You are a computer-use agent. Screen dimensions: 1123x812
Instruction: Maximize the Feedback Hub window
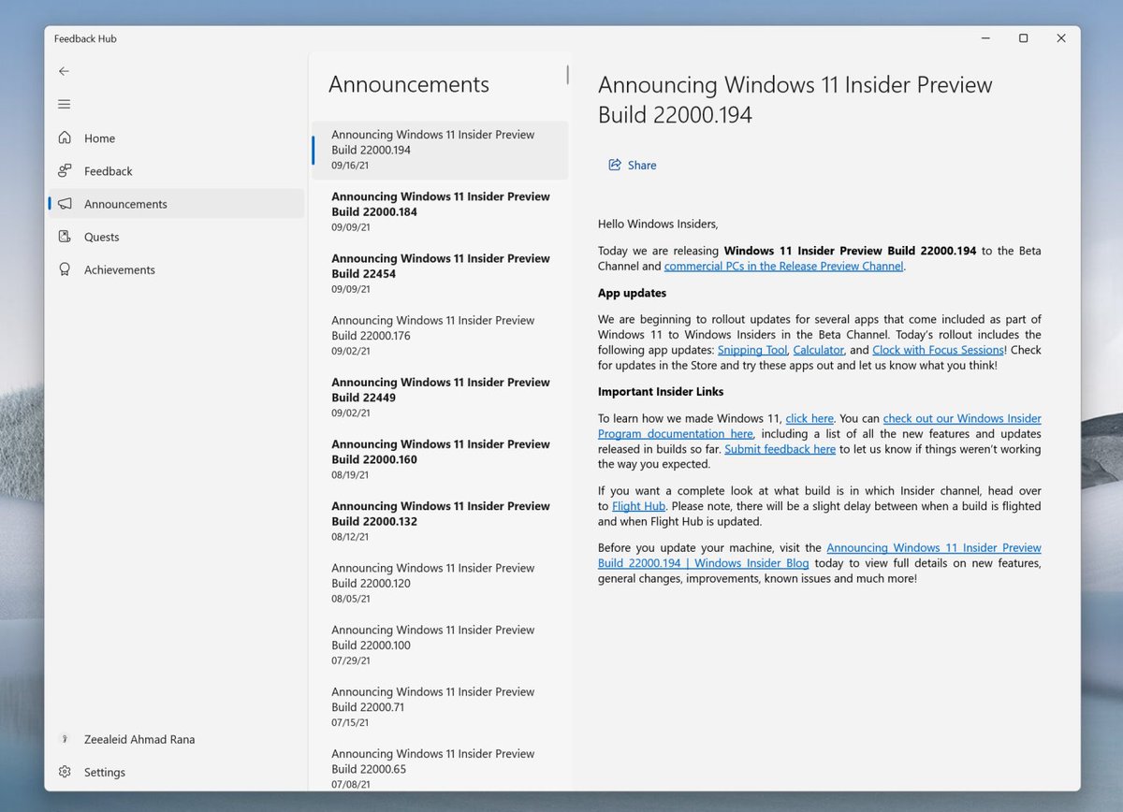(x=1023, y=38)
